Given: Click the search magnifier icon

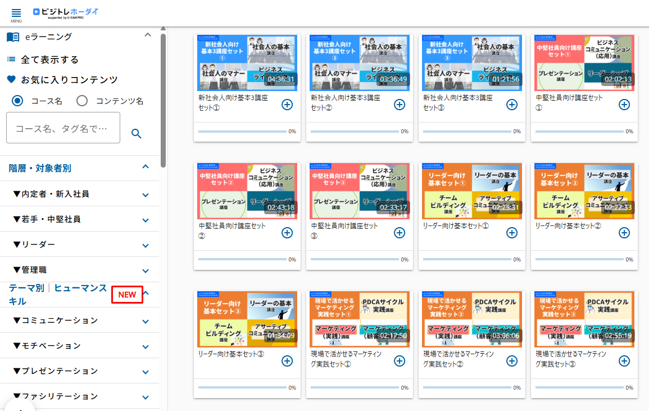Looking at the screenshot, I should tap(136, 134).
